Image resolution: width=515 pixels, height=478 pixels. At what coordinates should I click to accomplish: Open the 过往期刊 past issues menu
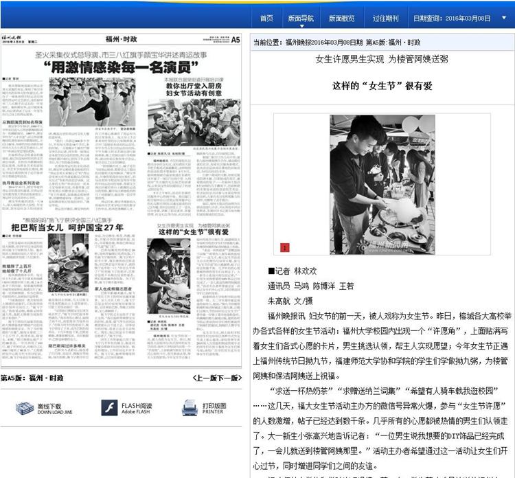pos(386,19)
